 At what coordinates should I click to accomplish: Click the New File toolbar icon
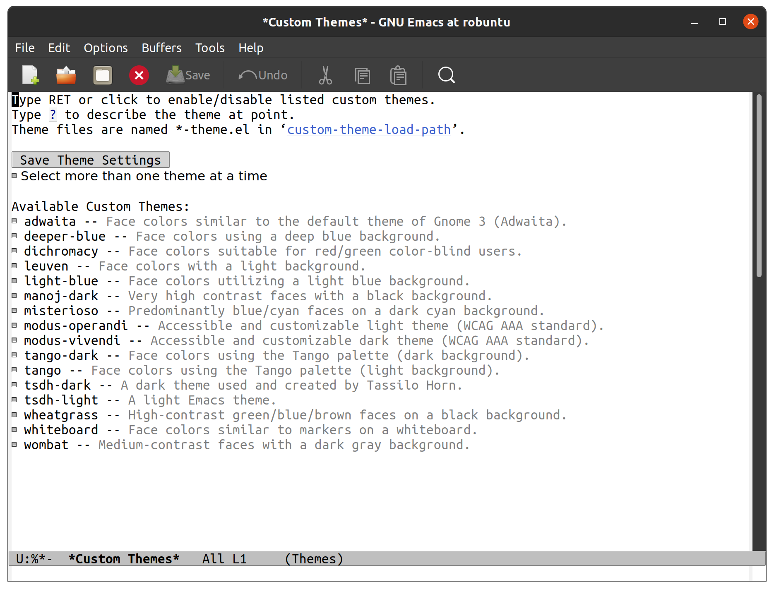click(x=31, y=75)
